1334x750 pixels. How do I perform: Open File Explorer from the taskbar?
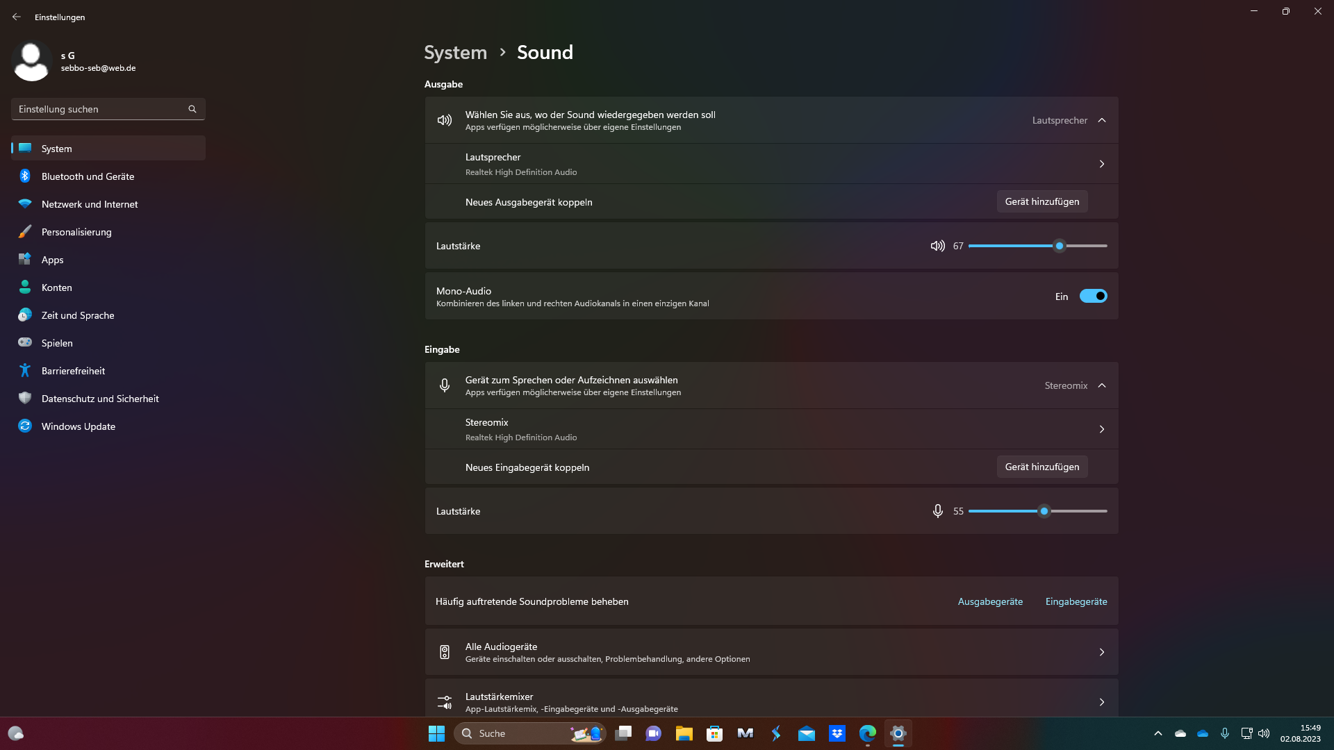[x=684, y=733]
